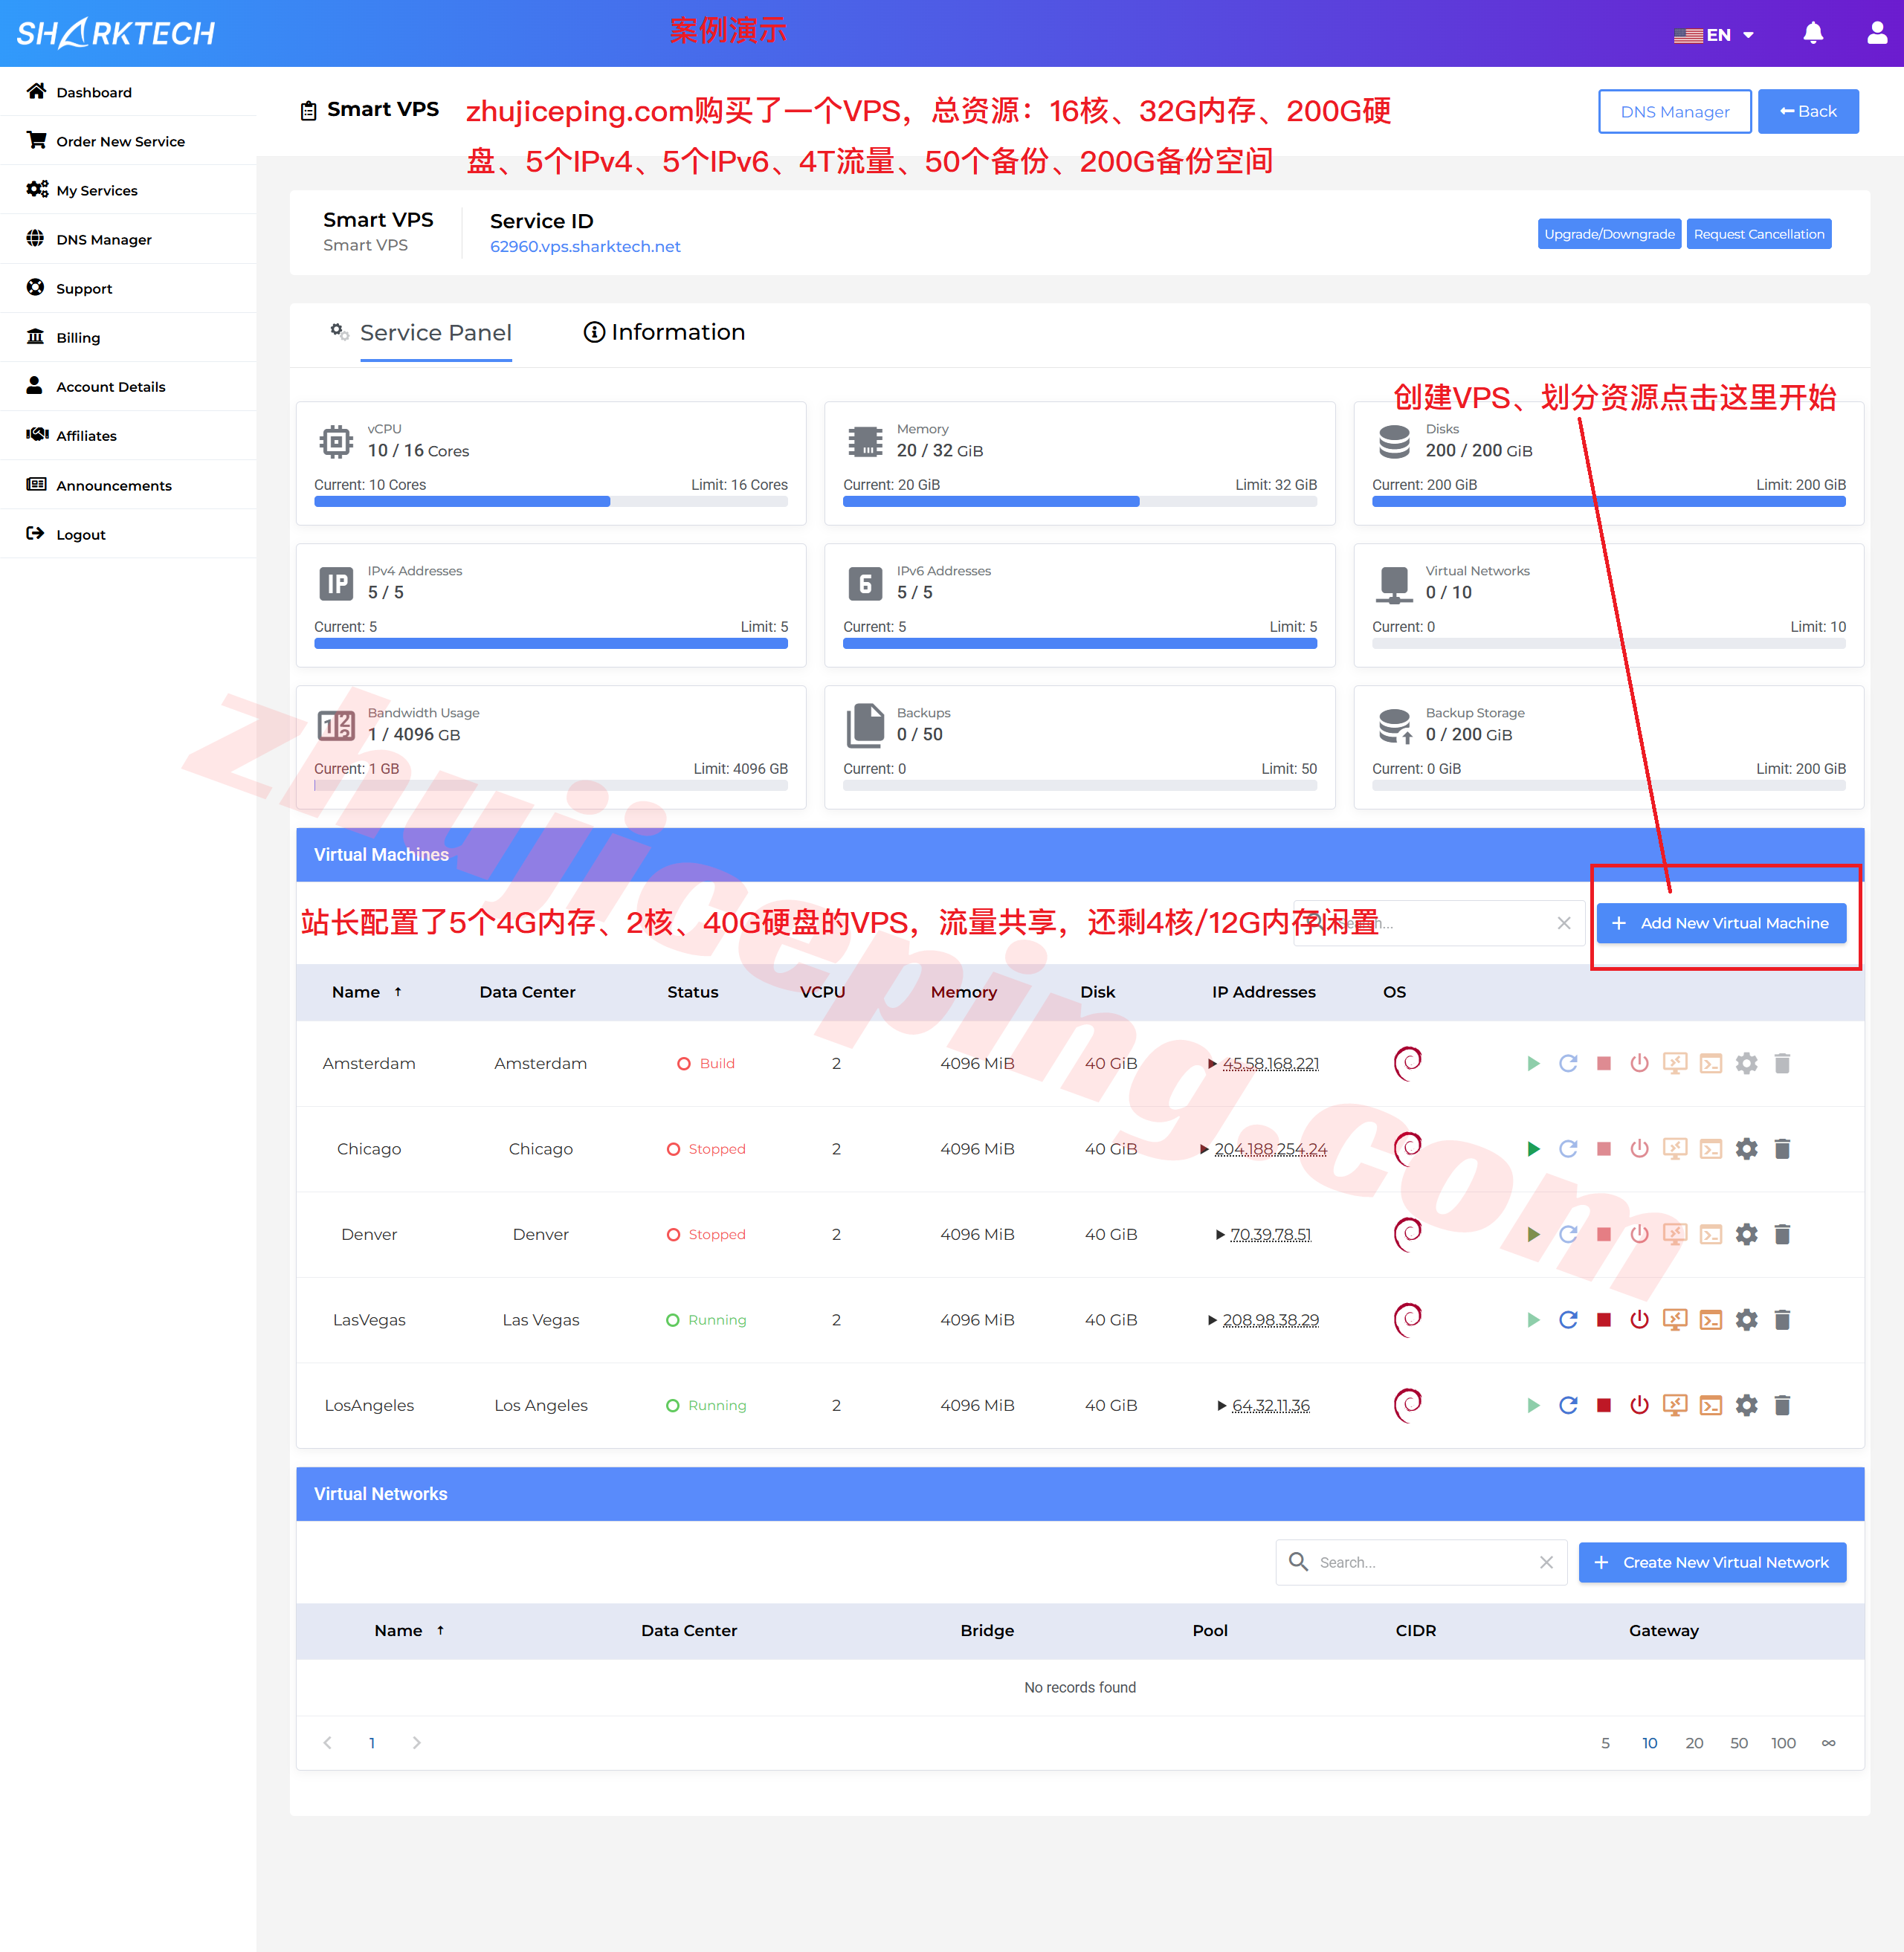Click the Debian OS icon for Amsterdam
Screen dimensions: 1904x1952
click(1408, 1063)
